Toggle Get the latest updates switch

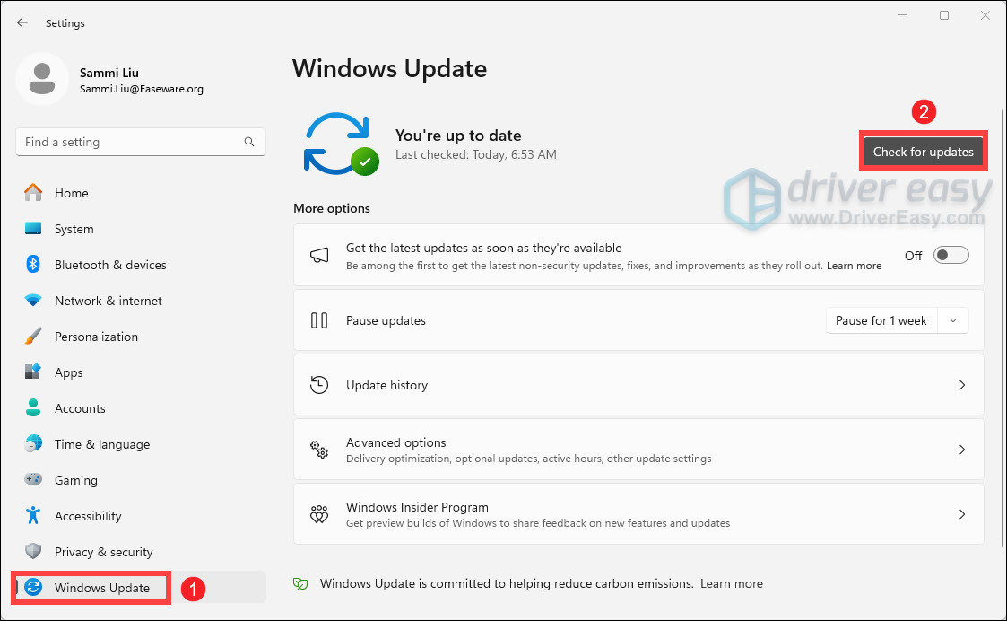coord(951,256)
